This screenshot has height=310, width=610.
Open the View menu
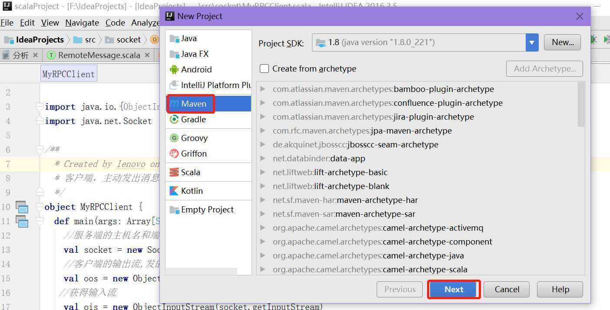click(x=50, y=23)
